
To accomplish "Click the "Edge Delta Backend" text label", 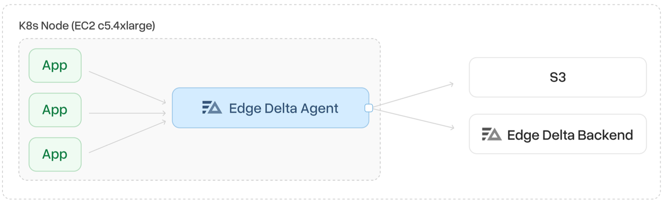I will (570, 135).
